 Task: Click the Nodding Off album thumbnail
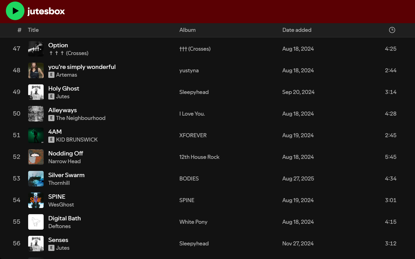point(36,157)
